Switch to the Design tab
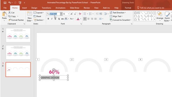The width and height of the screenshot is (172, 97). click(x=34, y=8)
